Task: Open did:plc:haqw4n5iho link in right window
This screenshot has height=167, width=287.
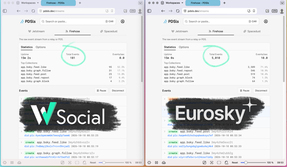Action: [190, 136]
